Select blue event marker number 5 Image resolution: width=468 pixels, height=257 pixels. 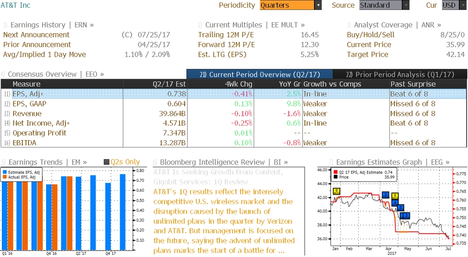pos(400,208)
